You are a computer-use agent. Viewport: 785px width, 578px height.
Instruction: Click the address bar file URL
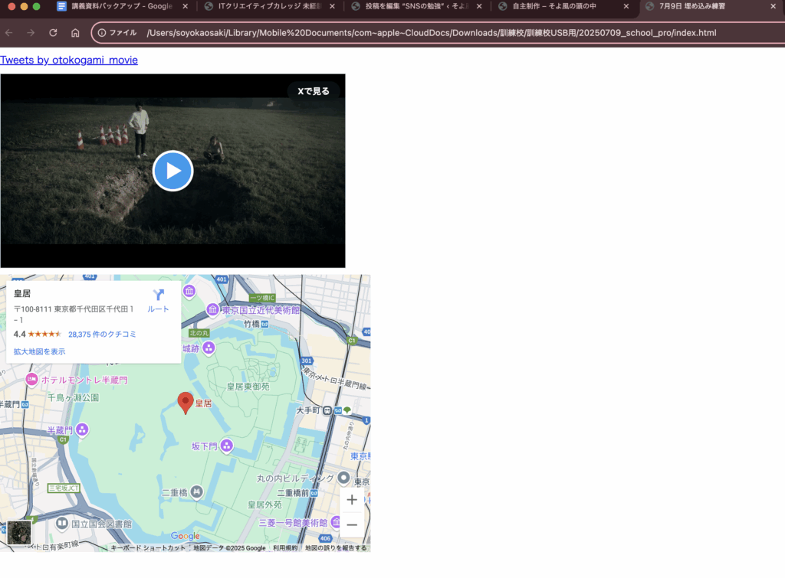tap(429, 33)
